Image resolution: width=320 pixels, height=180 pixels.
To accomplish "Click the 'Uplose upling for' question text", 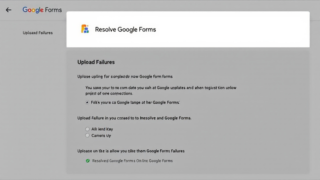I will pyautogui.click(x=125, y=77).
